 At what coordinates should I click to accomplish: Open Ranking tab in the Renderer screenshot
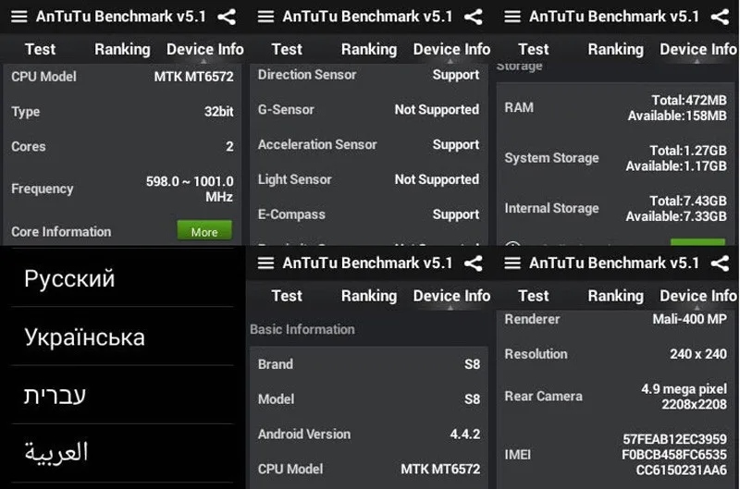point(616,296)
